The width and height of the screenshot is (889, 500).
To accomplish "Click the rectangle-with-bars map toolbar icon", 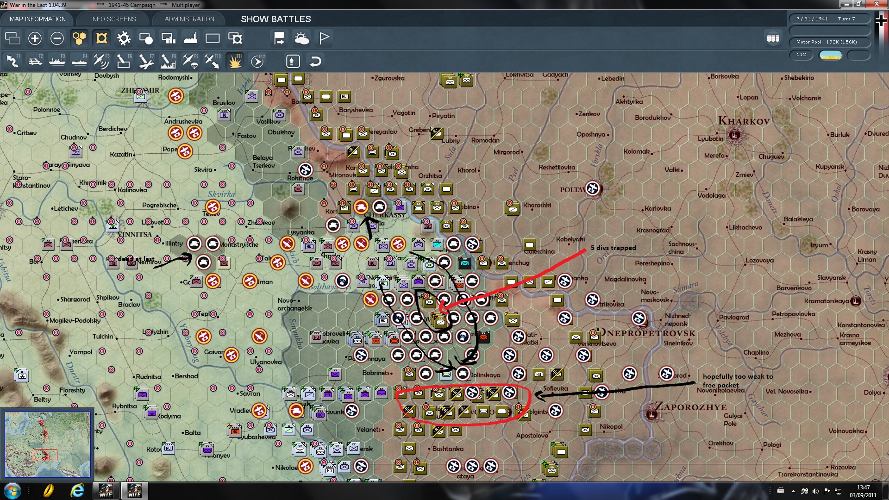I will 168,38.
